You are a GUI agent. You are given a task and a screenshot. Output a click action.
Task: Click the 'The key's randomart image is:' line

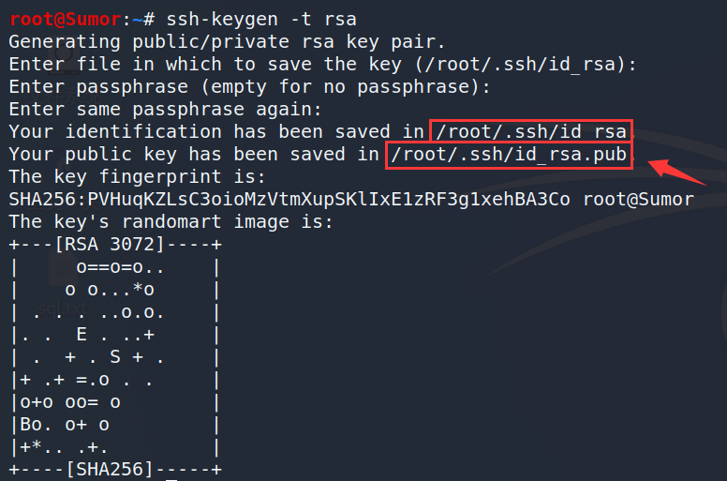coord(171,221)
